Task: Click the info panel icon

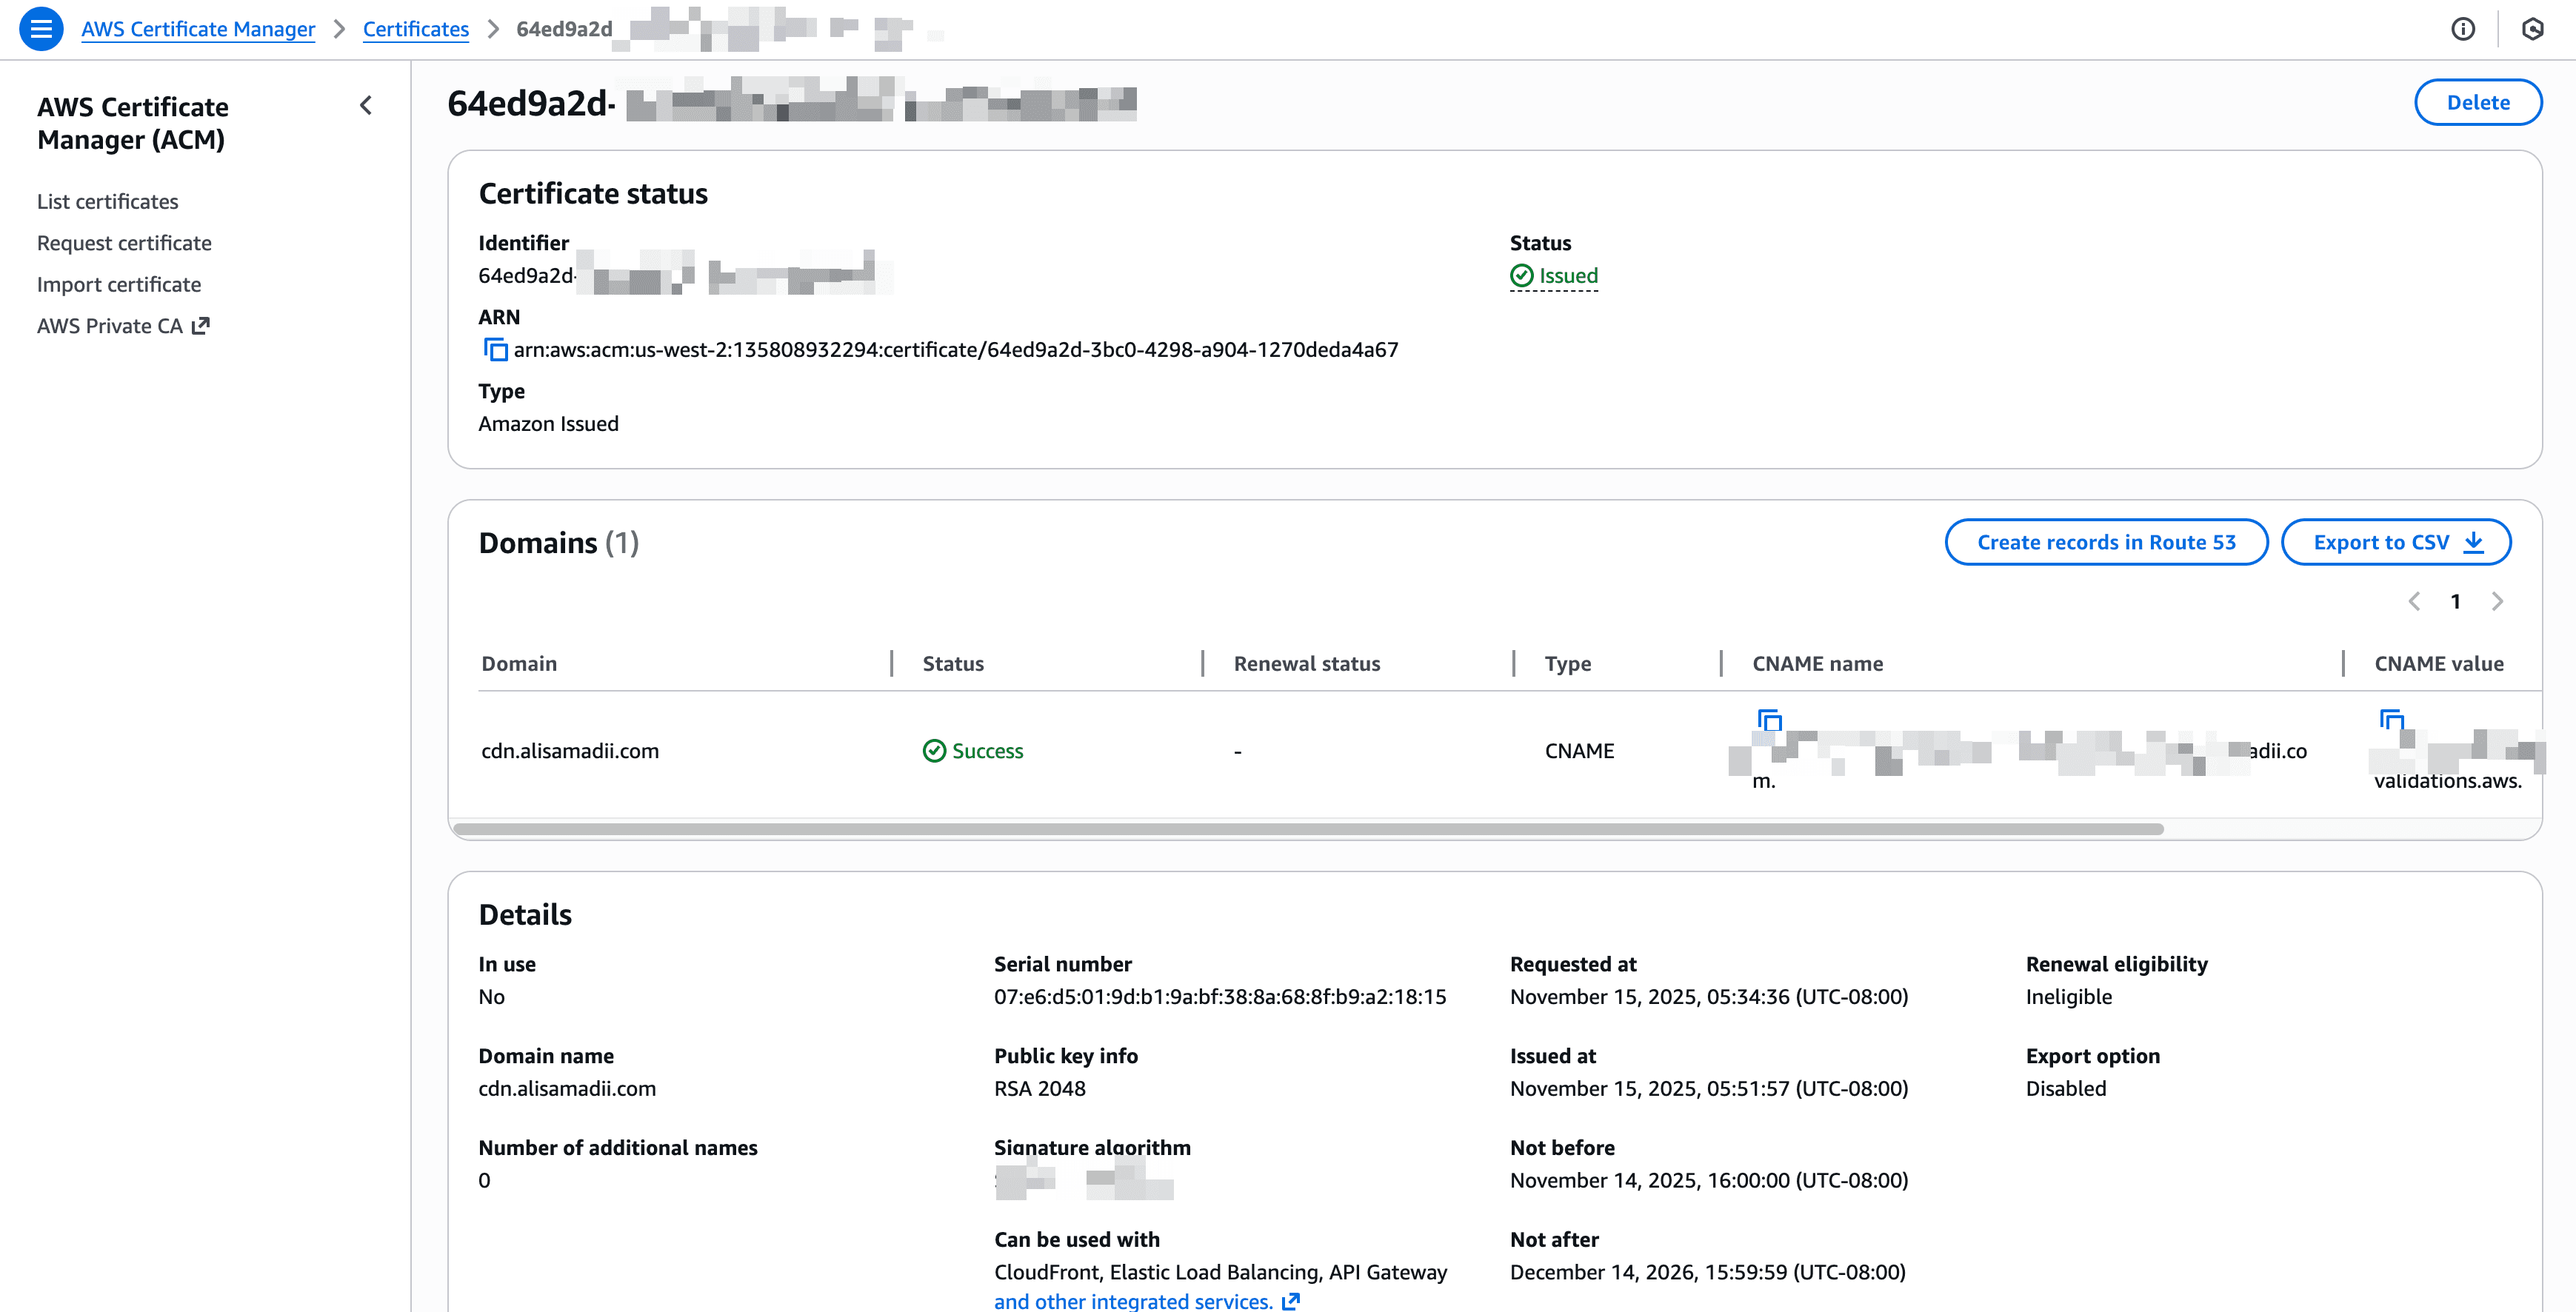Action: [x=2462, y=29]
